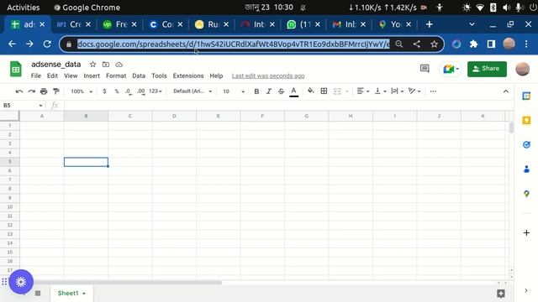Print the spreadsheet via printer icon
This screenshot has width=538, height=302.
pos(44,91)
